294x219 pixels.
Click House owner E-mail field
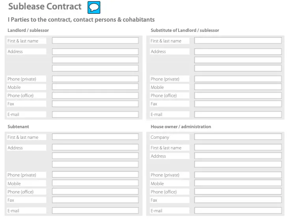(x=238, y=211)
